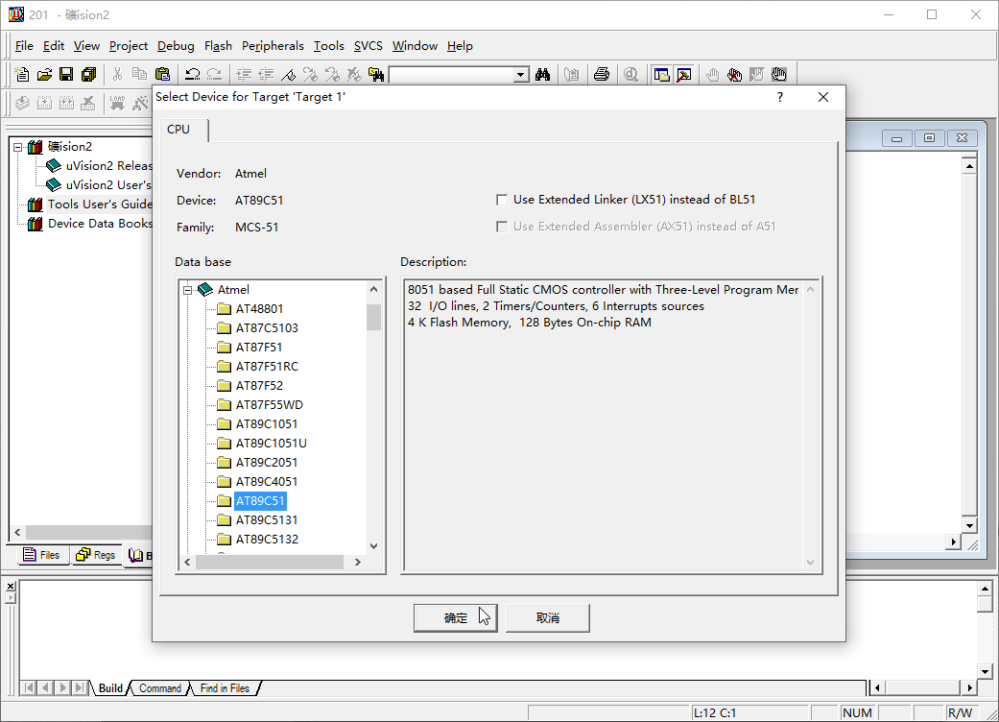Click the Find in Files icon
999x722 pixels.
[376, 75]
